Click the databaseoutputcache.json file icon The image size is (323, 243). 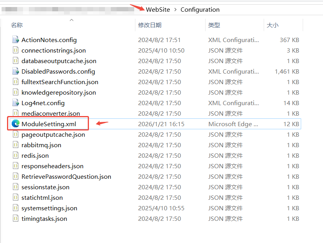tap(16, 61)
